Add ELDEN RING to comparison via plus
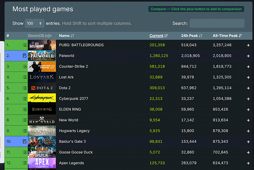This screenshot has width=254, height=170. [x=248, y=110]
